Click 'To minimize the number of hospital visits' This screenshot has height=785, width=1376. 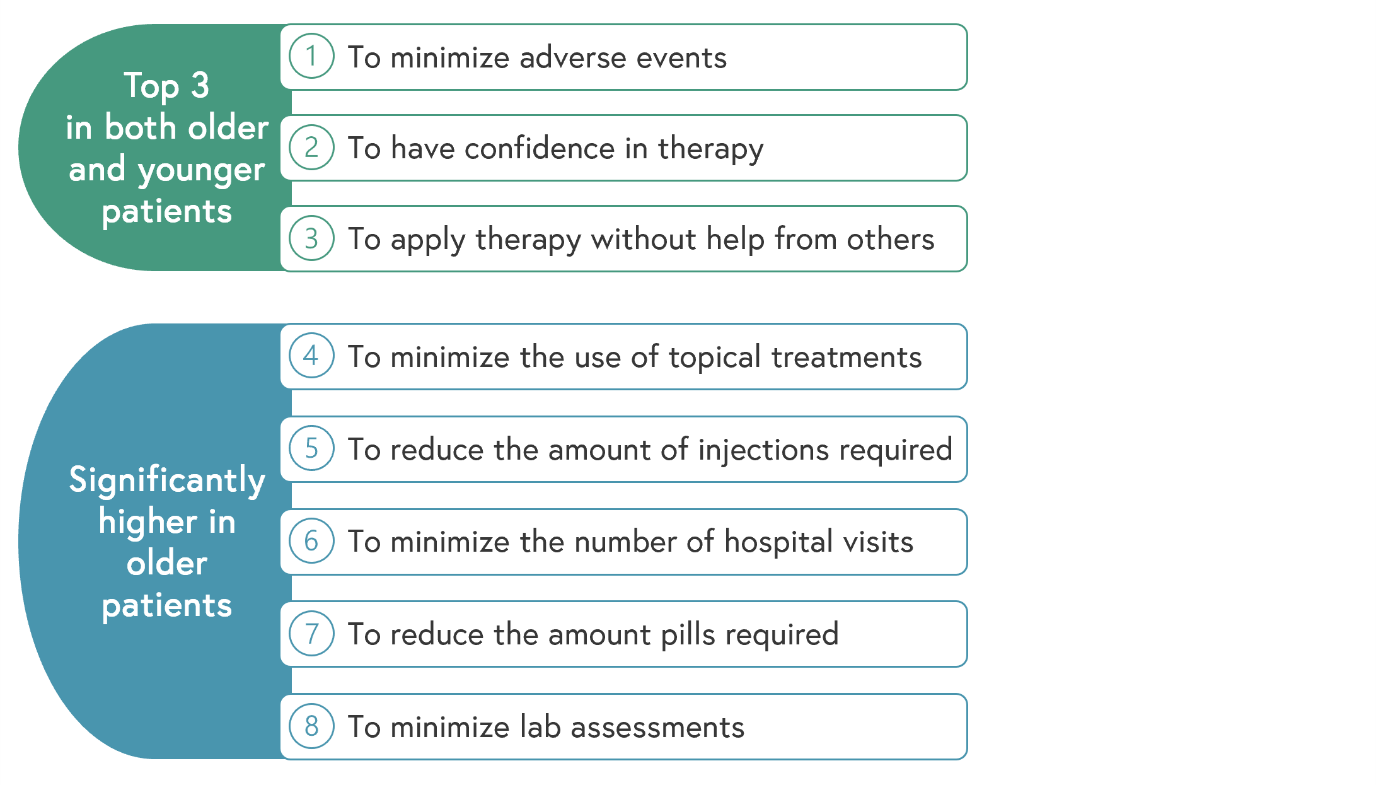pos(630,542)
